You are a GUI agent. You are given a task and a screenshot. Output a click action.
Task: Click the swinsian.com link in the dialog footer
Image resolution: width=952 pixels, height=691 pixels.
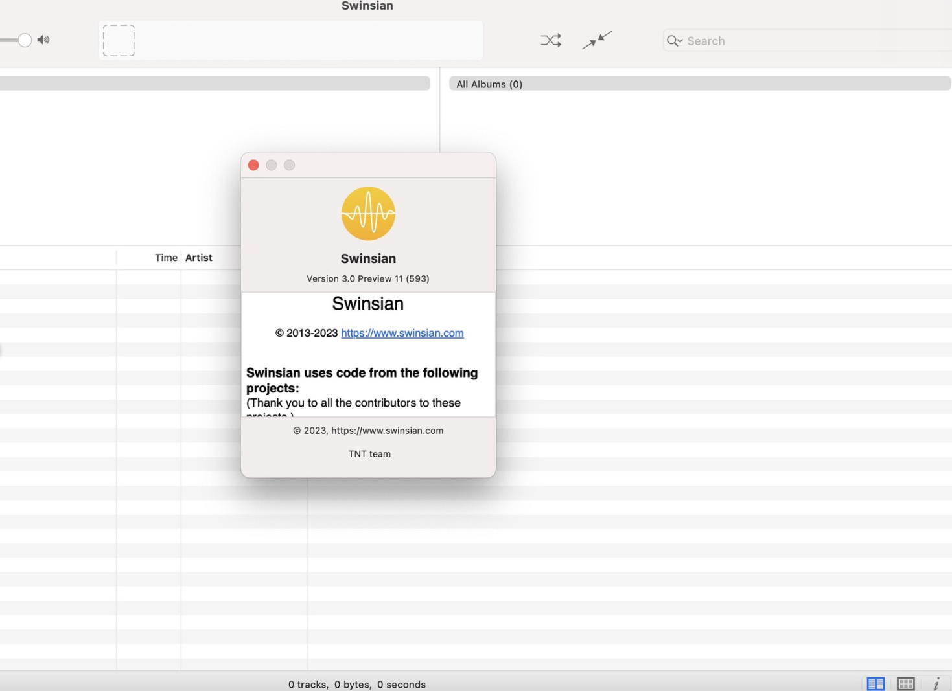pyautogui.click(x=387, y=430)
